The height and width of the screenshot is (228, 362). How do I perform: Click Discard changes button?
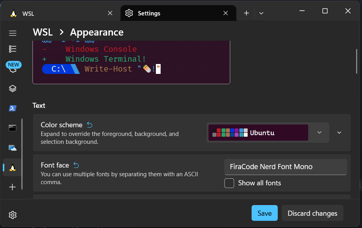click(313, 213)
